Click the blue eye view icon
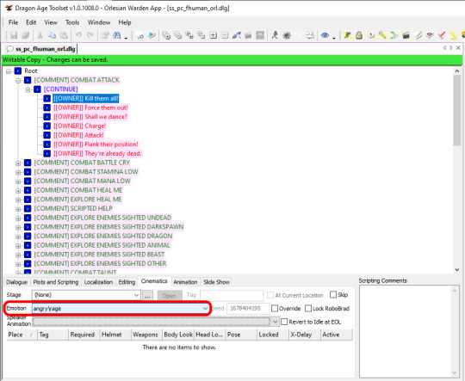 coord(325,35)
